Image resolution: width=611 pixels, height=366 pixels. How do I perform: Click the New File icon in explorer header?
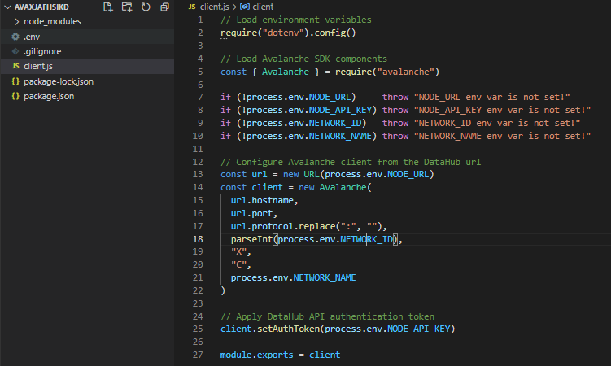[x=108, y=7]
